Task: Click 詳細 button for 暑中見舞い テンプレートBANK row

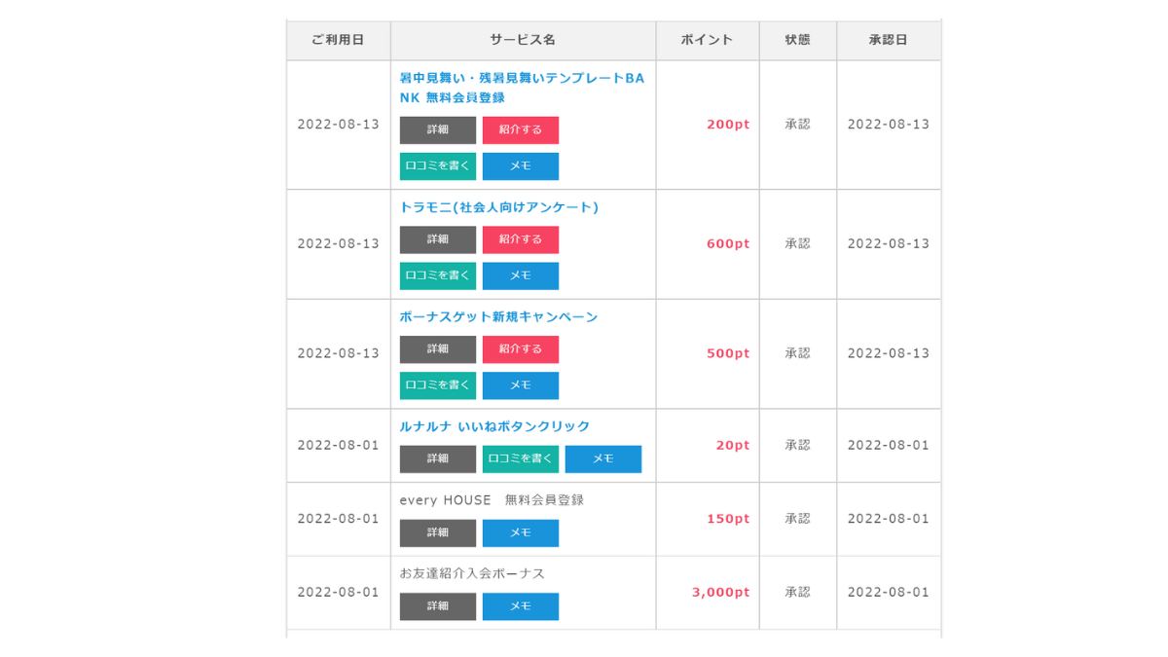Action: (x=438, y=130)
